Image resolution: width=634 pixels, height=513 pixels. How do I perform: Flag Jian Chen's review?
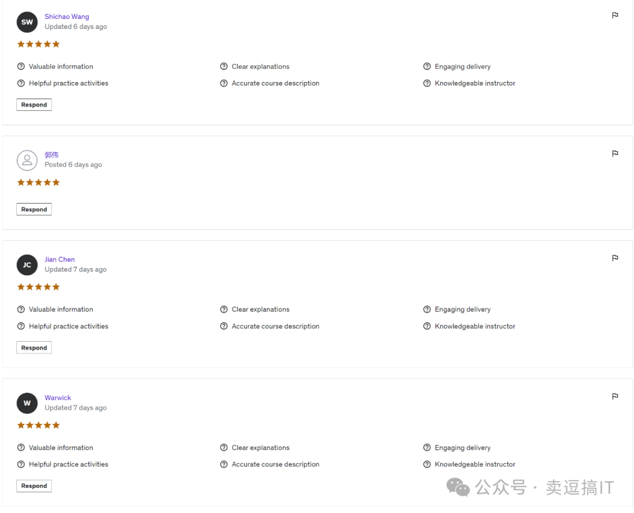(615, 258)
